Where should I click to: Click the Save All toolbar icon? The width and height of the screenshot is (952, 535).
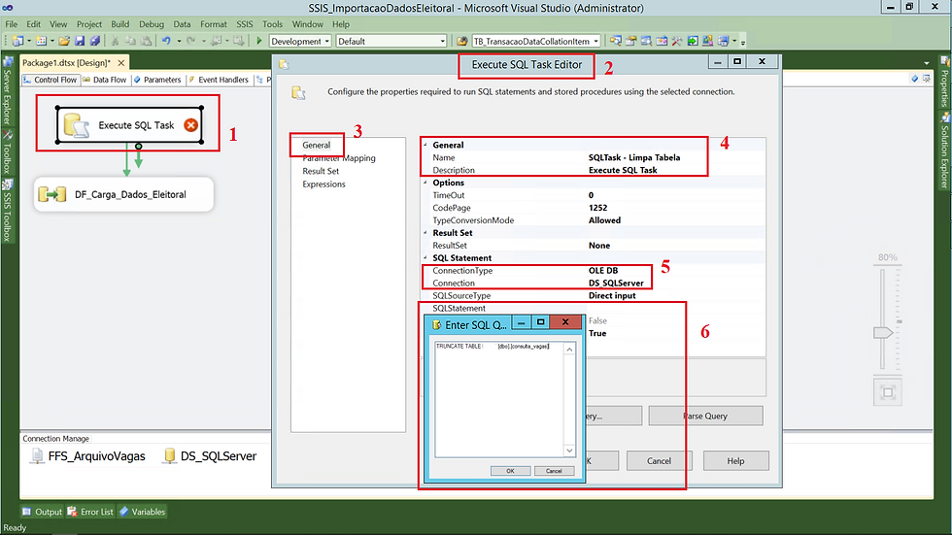tap(95, 41)
